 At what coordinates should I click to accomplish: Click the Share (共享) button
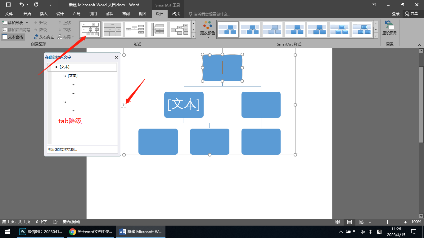412,14
